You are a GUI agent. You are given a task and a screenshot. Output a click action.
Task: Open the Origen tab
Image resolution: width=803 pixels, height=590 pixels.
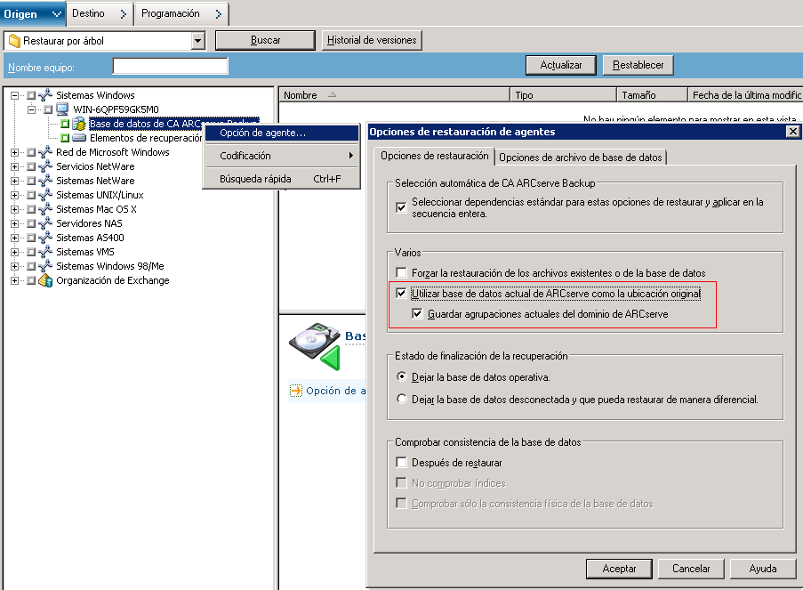click(x=32, y=13)
